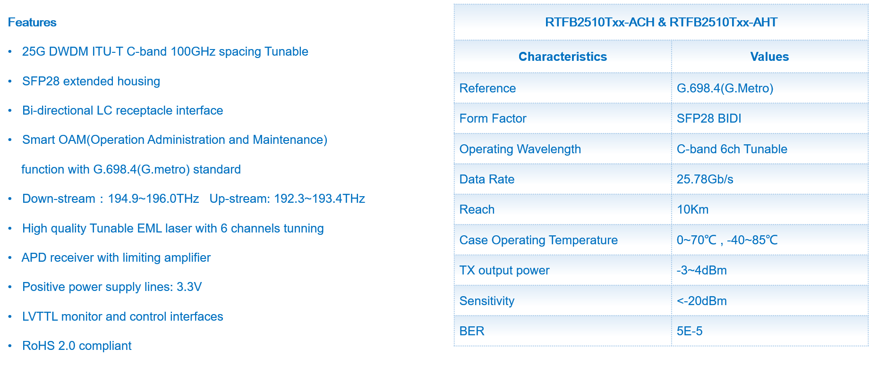879x365 pixels.
Task: Select the G.698.4(G.Metro) reference value cell
Action: (725, 88)
